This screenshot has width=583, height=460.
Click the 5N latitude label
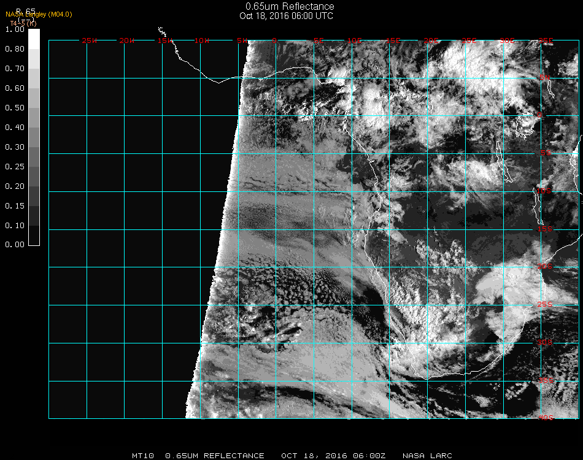pyautogui.click(x=545, y=77)
